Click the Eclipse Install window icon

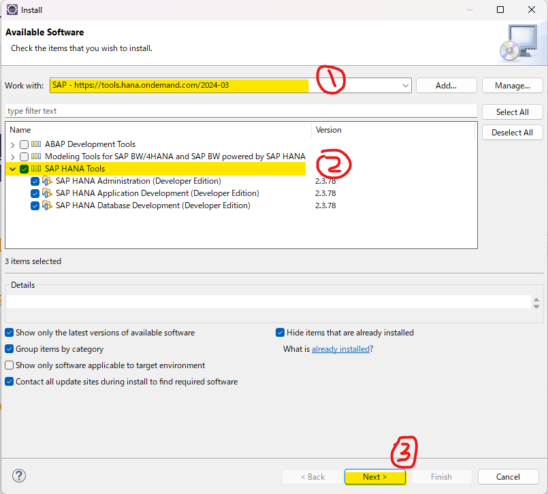(x=12, y=10)
